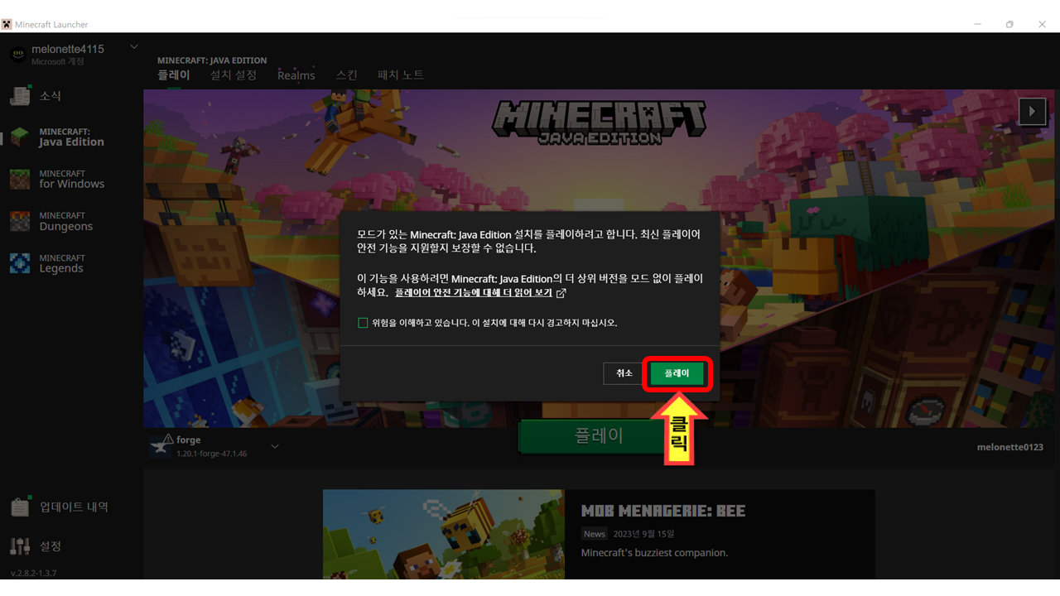Viewport: 1060px width, 596px height.
Task: Maximize the Minecraft Launcher window
Action: pyautogui.click(x=1009, y=24)
